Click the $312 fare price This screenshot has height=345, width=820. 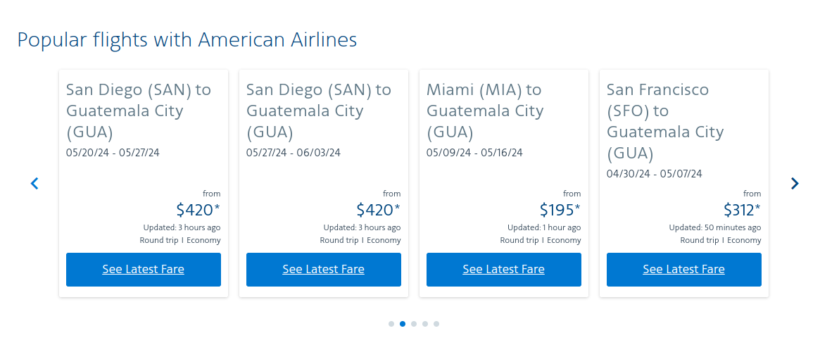(x=742, y=210)
